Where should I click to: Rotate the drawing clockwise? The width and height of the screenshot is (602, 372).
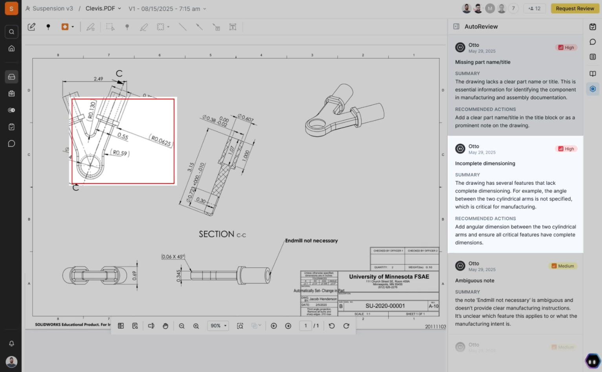tap(346, 326)
